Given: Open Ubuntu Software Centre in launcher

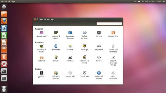Looking at the screenshot, I should coord(4,50).
